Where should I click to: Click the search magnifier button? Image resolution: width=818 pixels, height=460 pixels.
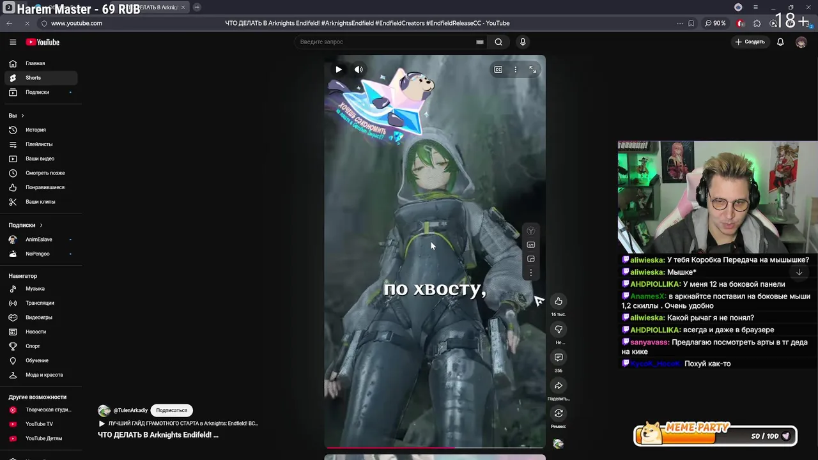(498, 42)
